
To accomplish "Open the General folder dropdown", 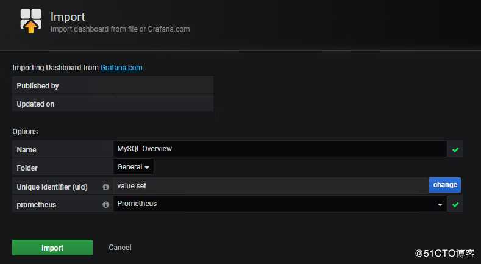I will point(134,167).
